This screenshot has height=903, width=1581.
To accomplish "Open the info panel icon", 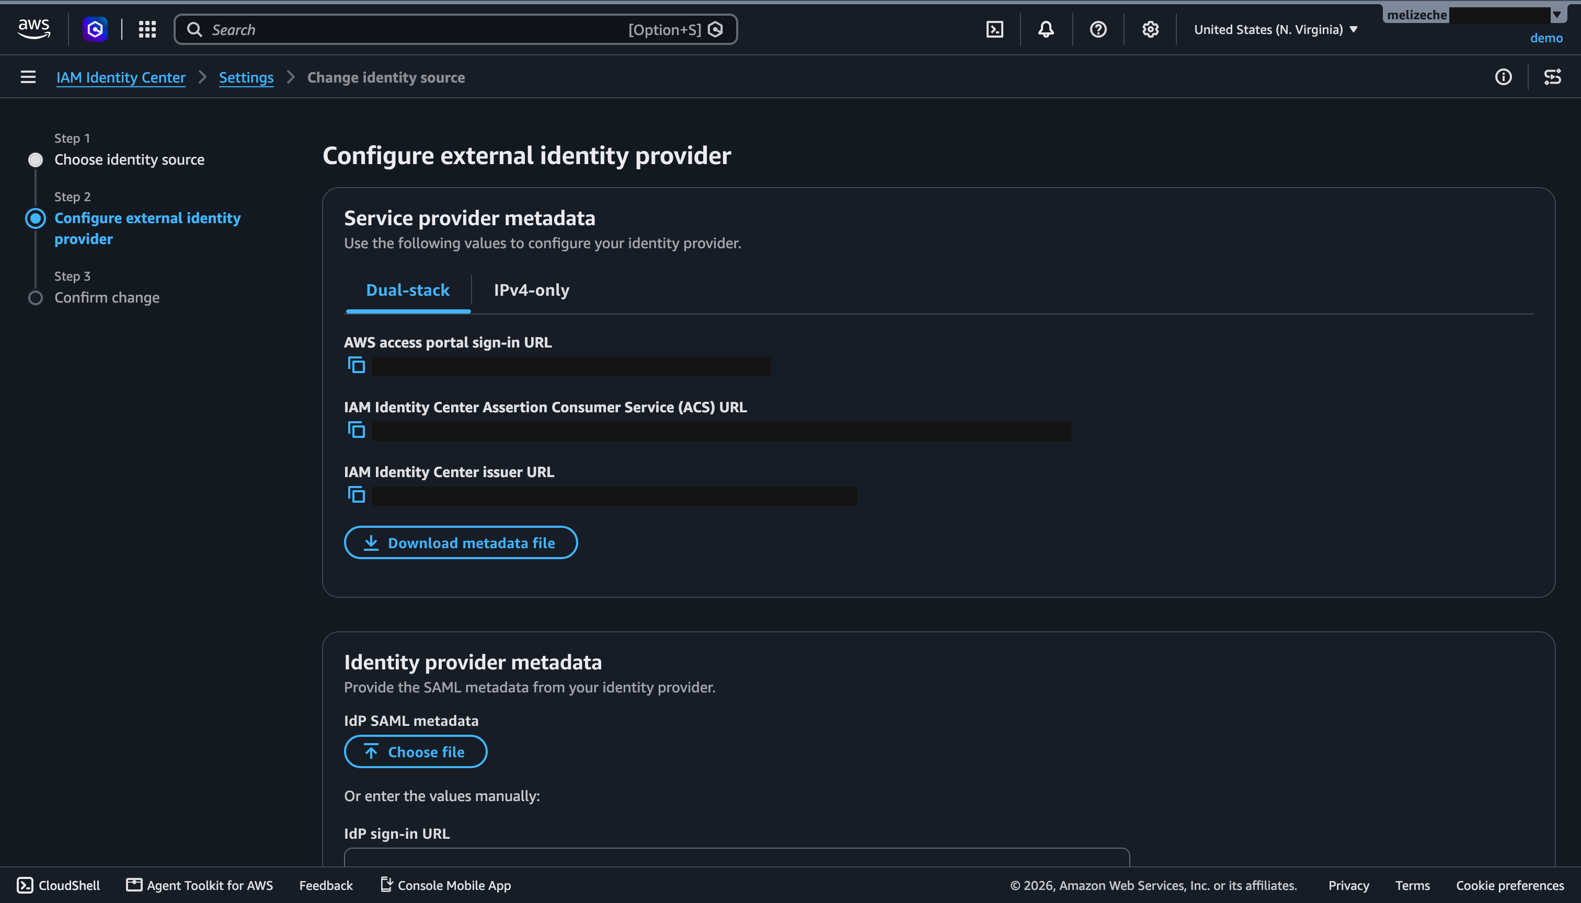I will (1504, 77).
